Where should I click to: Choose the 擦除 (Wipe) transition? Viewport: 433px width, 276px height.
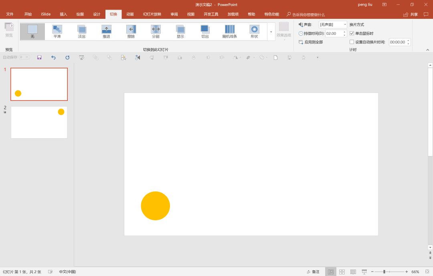[x=131, y=31]
